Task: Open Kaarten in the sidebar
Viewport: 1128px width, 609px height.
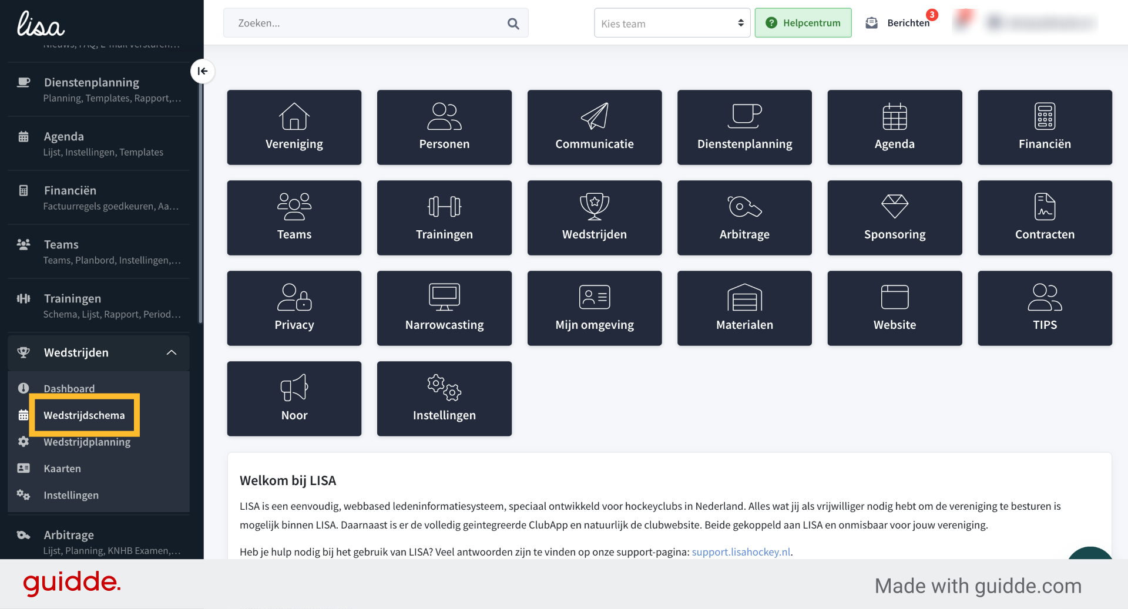Action: 62,469
